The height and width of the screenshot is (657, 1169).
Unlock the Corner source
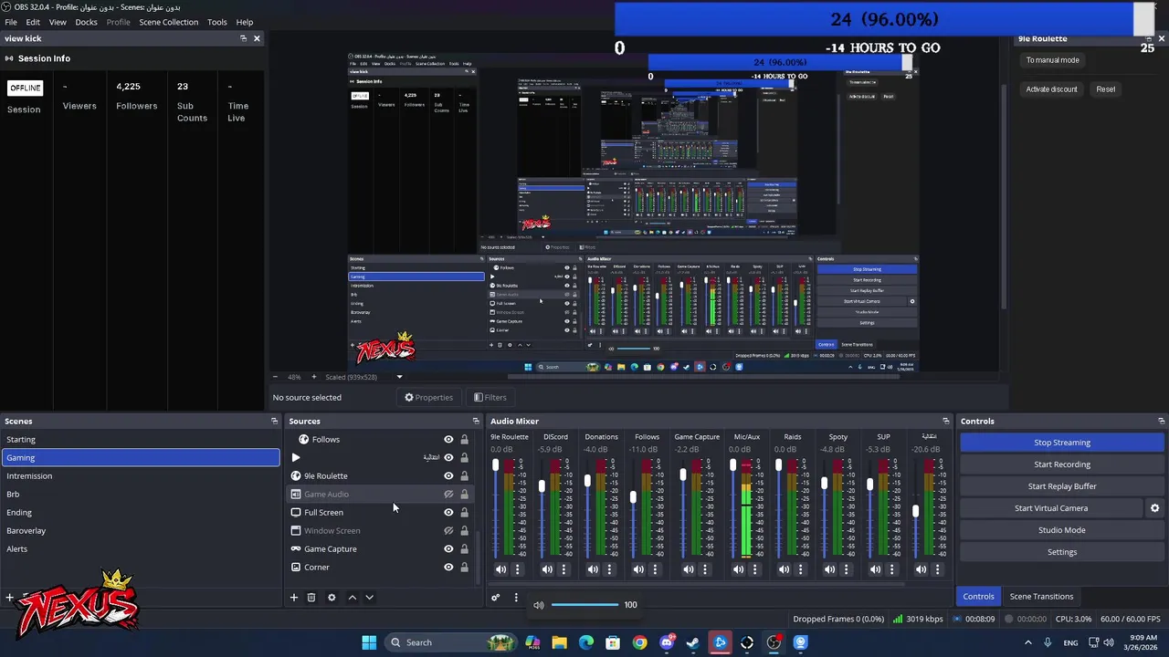point(464,568)
